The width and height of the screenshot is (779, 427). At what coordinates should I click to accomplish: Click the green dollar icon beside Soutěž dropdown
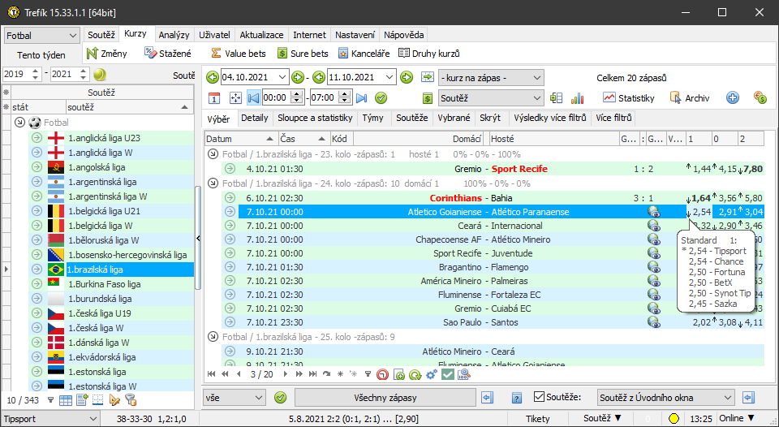(x=428, y=98)
